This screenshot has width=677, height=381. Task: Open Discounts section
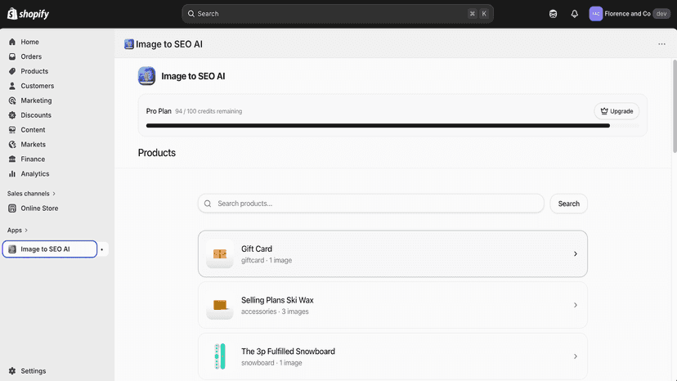click(x=36, y=115)
